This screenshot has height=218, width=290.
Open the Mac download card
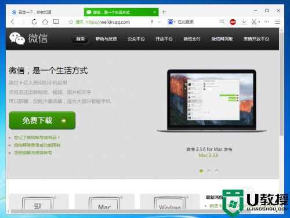coord(104,202)
